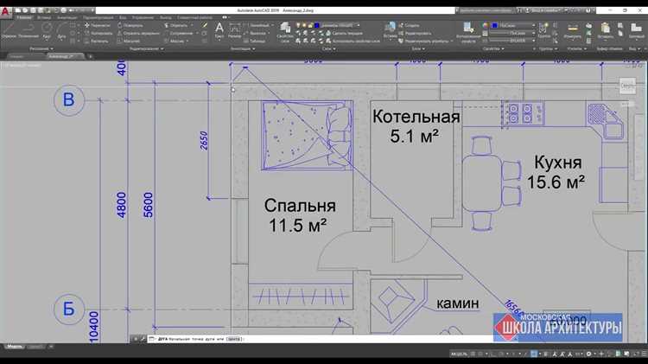Click the Erase tool in Modify panel
This screenshot has height=364, width=648.
click(x=205, y=25)
